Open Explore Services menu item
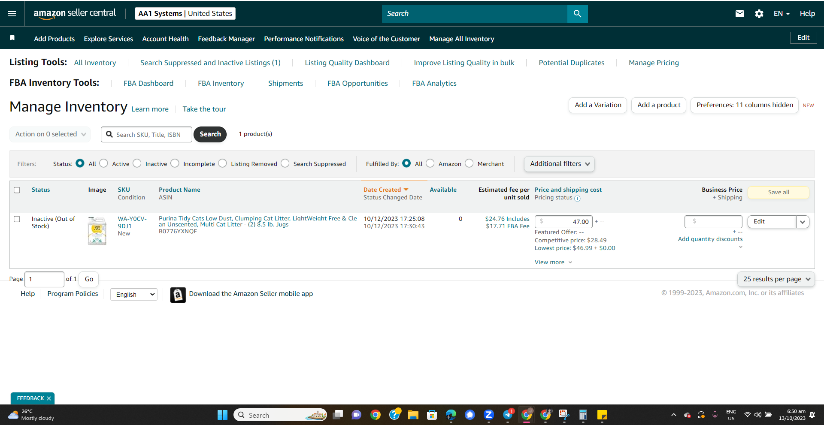 point(109,39)
